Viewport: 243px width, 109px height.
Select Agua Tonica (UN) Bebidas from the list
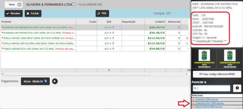coord(217,107)
